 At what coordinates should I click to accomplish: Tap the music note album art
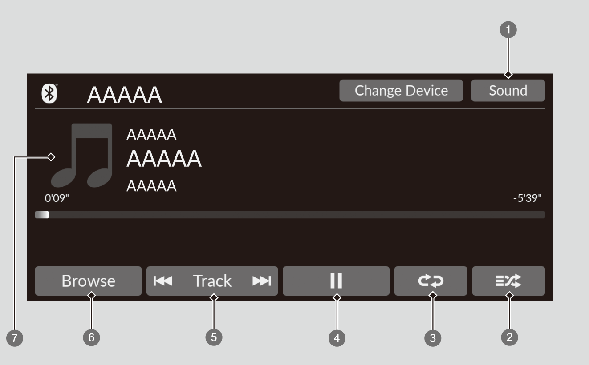[x=81, y=155]
